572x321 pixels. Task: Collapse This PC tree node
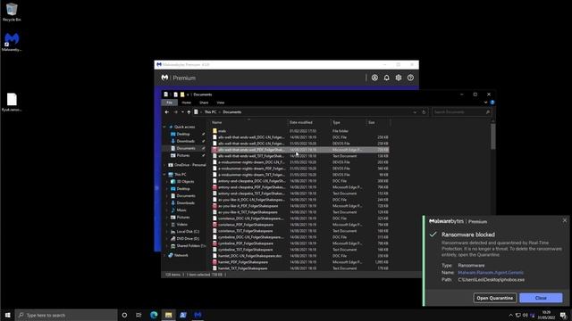(164, 175)
